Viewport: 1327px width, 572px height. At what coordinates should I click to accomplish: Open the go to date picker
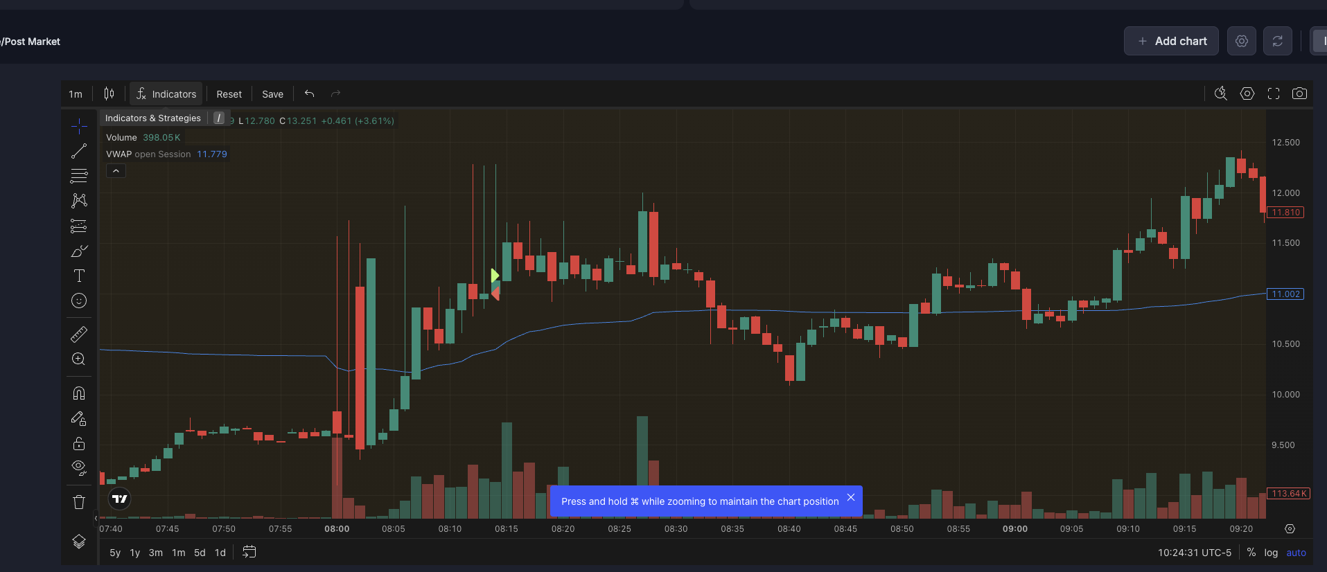point(249,552)
